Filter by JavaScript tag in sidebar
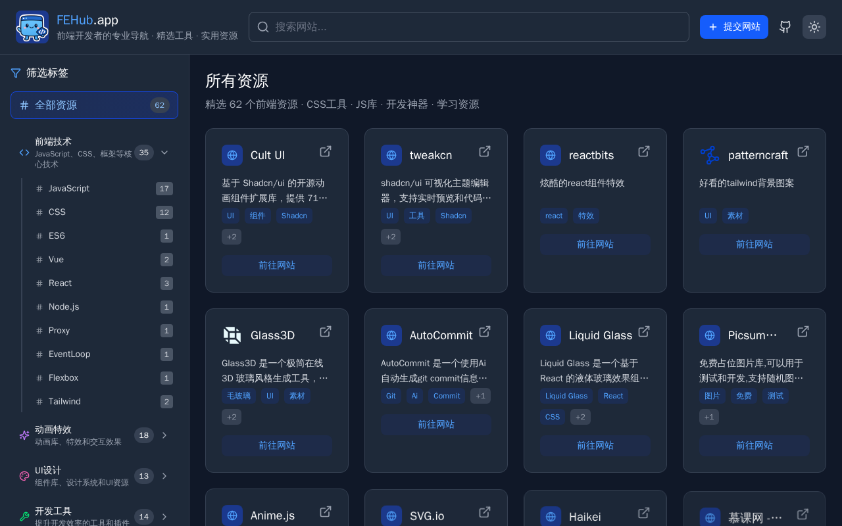The image size is (842, 526). 105,189
